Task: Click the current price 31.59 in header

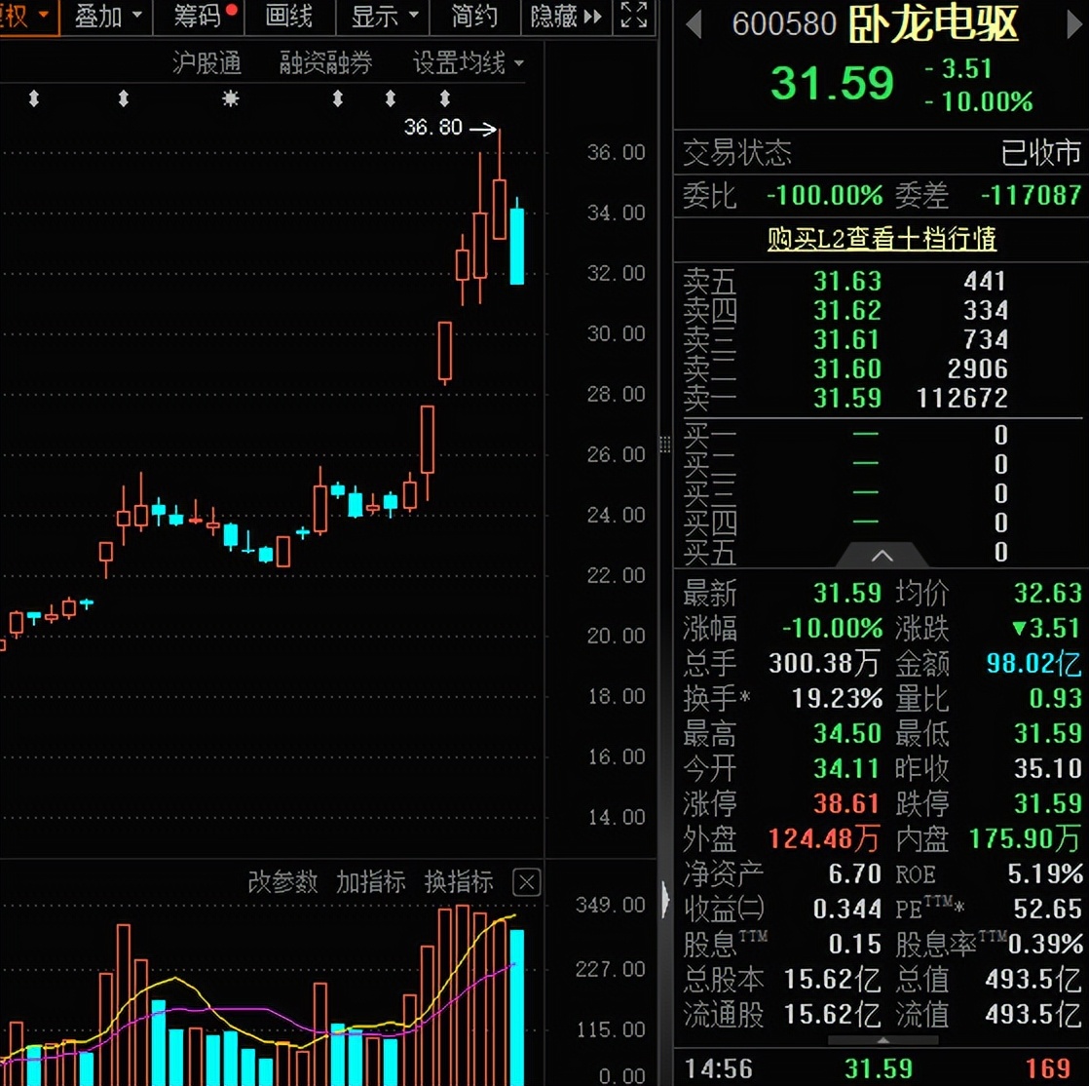Action: 832,84
